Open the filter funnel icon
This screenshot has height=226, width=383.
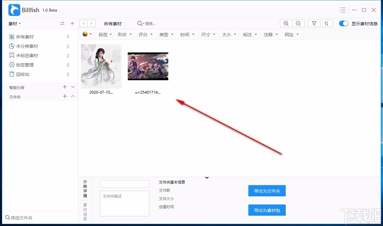pos(314,23)
